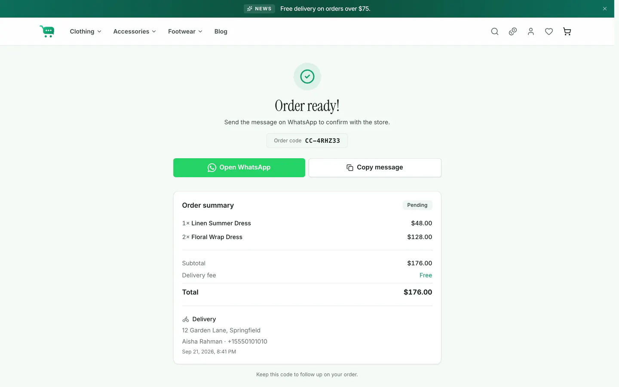The image size is (619, 387).
Task: Click the Pending status badge
Action: (417, 205)
